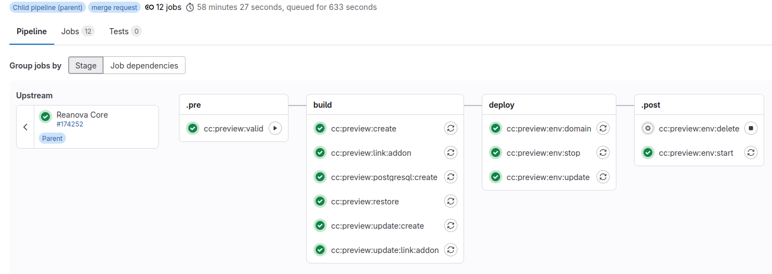Retry the cc:preview:postgresql:create job
772x274 pixels.
pos(451,177)
